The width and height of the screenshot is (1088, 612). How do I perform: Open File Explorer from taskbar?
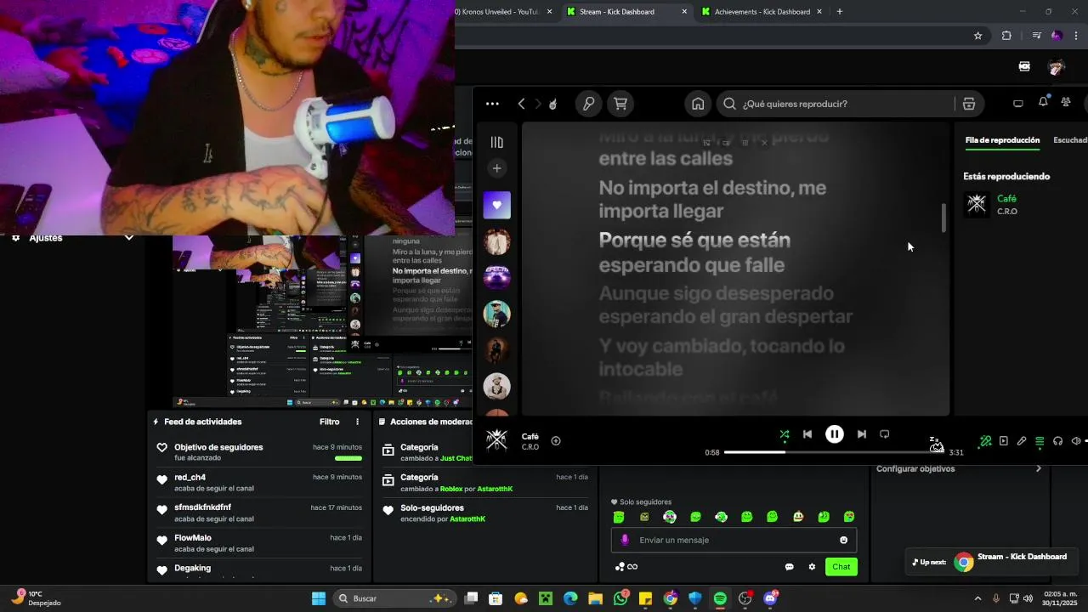click(595, 598)
